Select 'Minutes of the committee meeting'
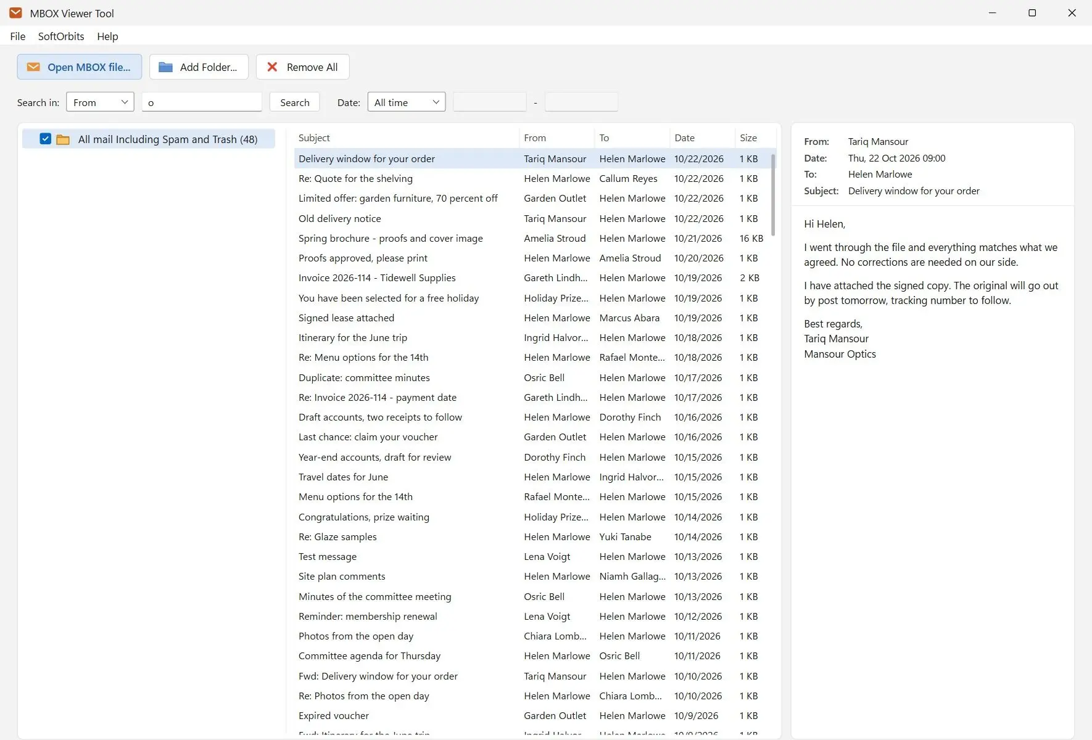The width and height of the screenshot is (1092, 740). tap(532, 596)
